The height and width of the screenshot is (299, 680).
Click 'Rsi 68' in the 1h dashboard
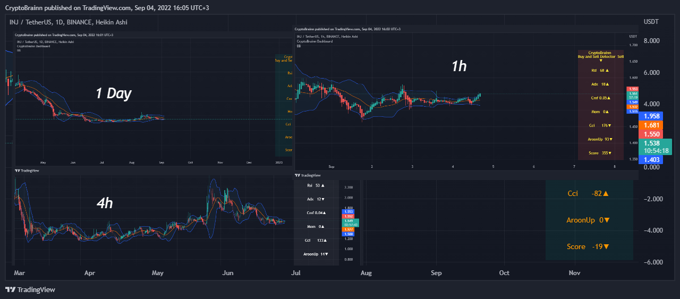click(600, 70)
